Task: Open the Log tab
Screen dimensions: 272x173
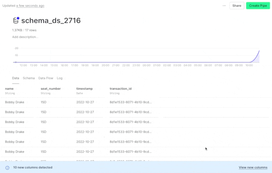Action: [x=60, y=78]
